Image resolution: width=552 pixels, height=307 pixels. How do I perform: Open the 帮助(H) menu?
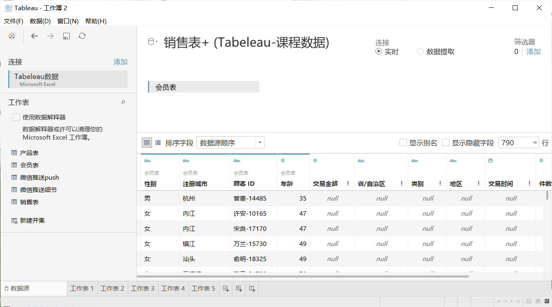[96, 21]
